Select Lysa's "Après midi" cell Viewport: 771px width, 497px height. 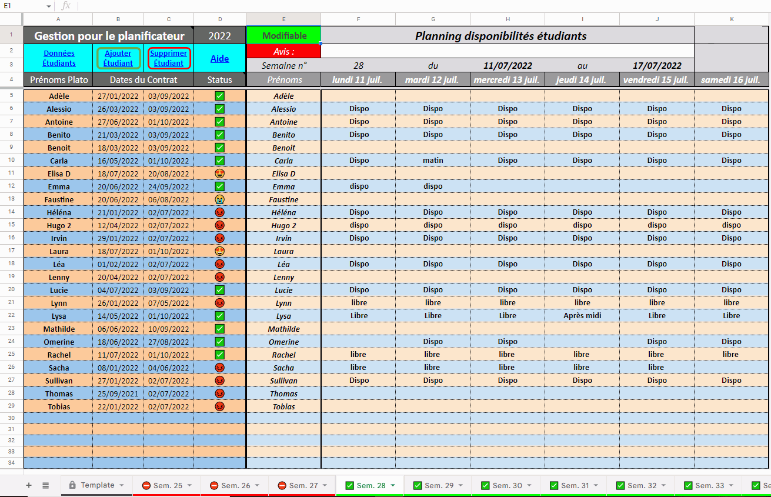pos(582,316)
